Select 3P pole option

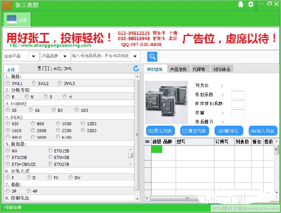[x=8, y=191]
